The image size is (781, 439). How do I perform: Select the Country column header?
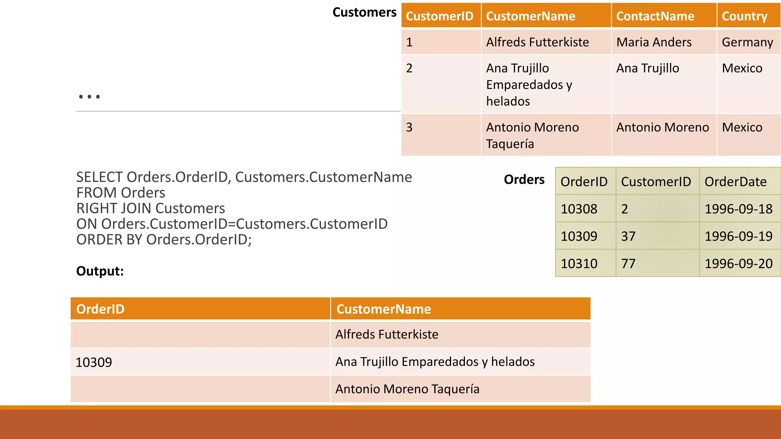click(749, 16)
